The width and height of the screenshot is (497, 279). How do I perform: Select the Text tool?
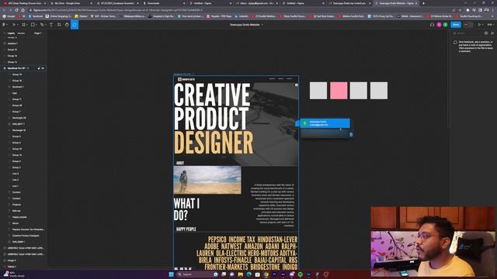51,25
